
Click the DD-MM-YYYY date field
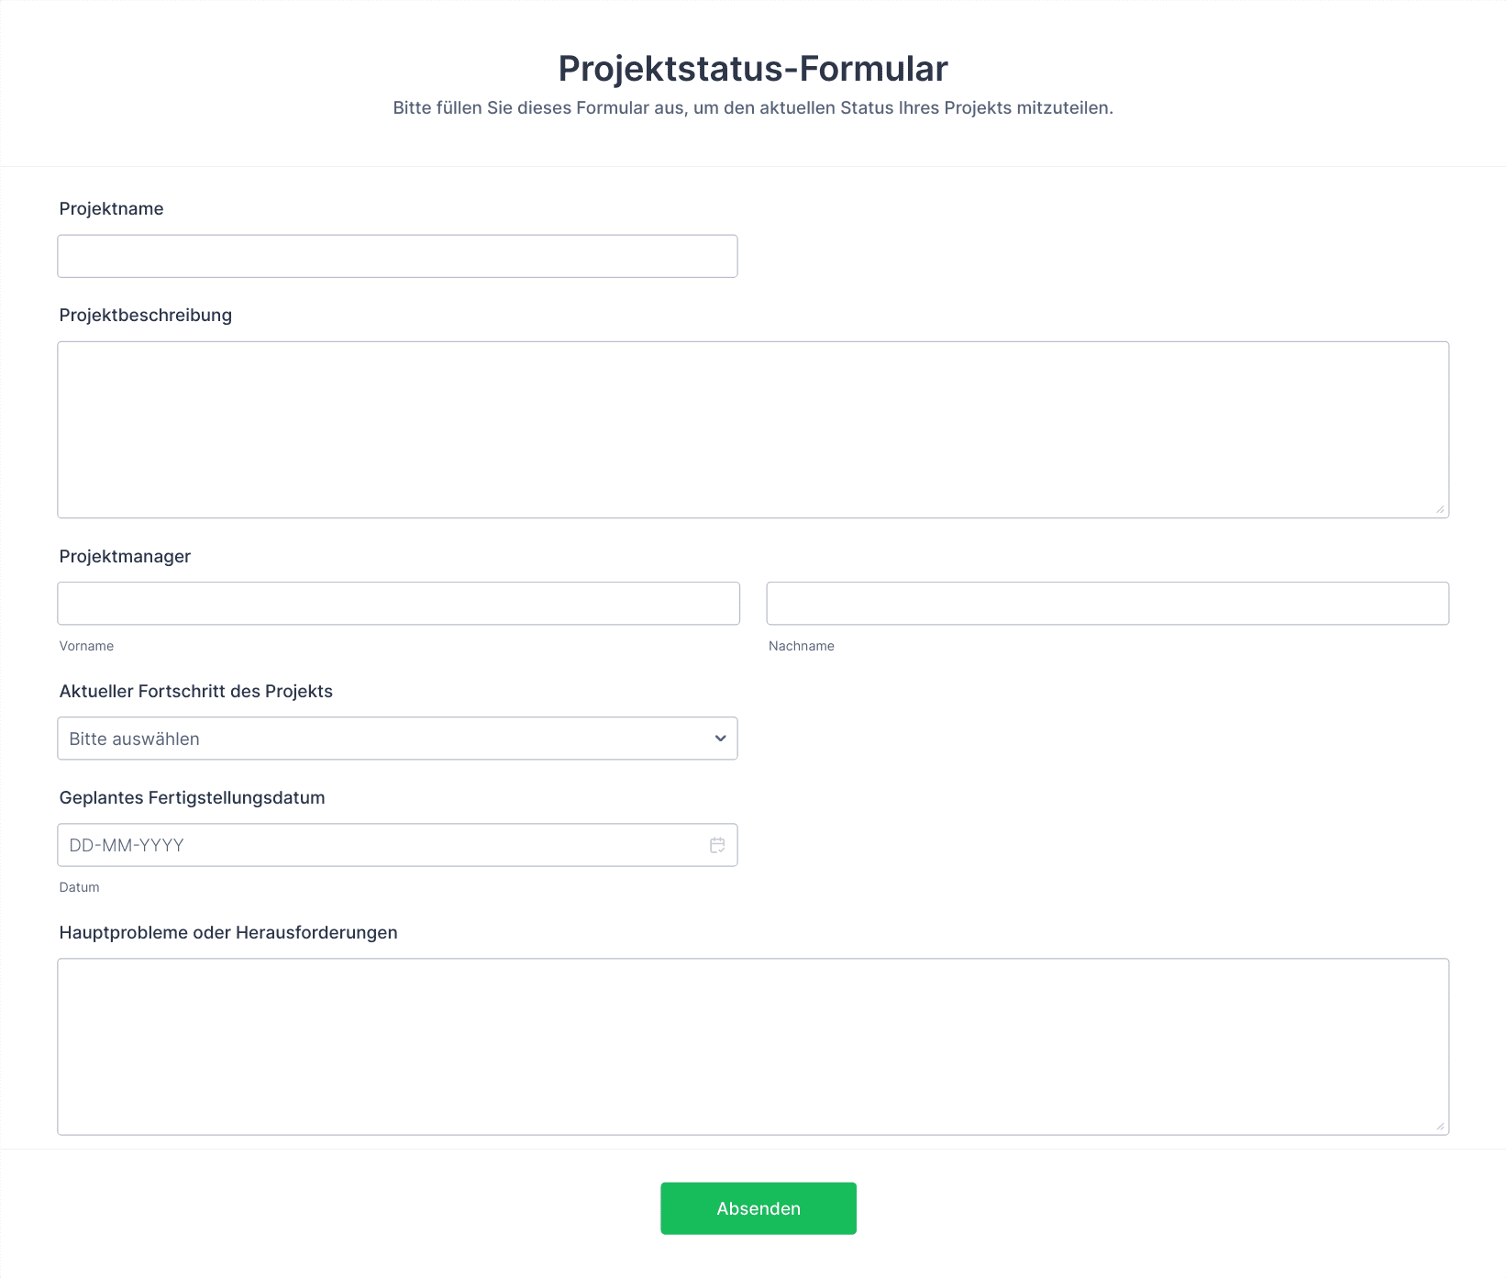point(376,845)
